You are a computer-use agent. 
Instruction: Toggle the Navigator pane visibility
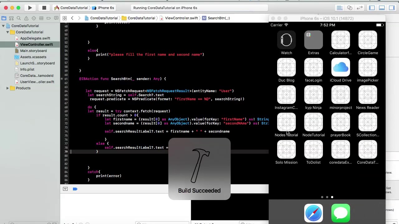coord(372,8)
